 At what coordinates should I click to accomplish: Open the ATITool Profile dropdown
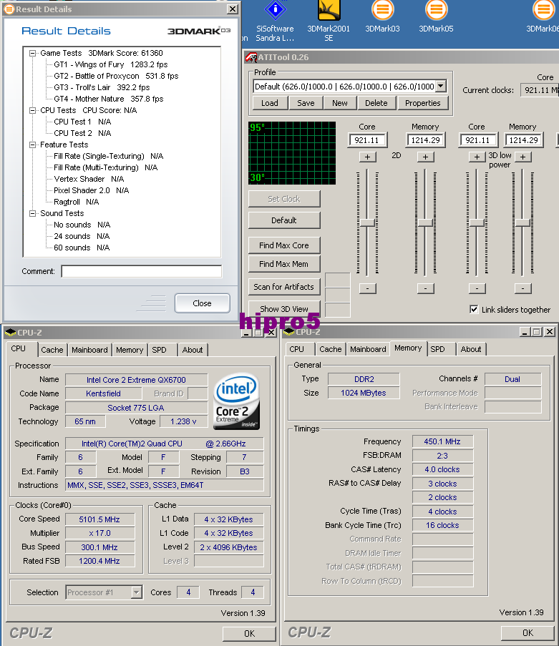tap(441, 86)
